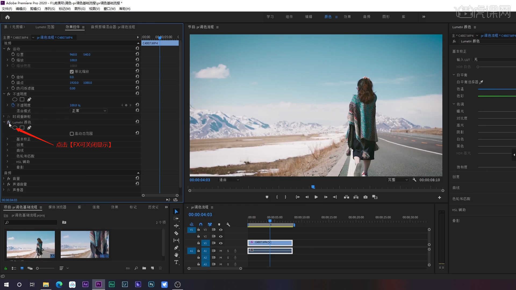This screenshot has width=516, height=290.
Task: Go to In point
Action: tap(298, 197)
